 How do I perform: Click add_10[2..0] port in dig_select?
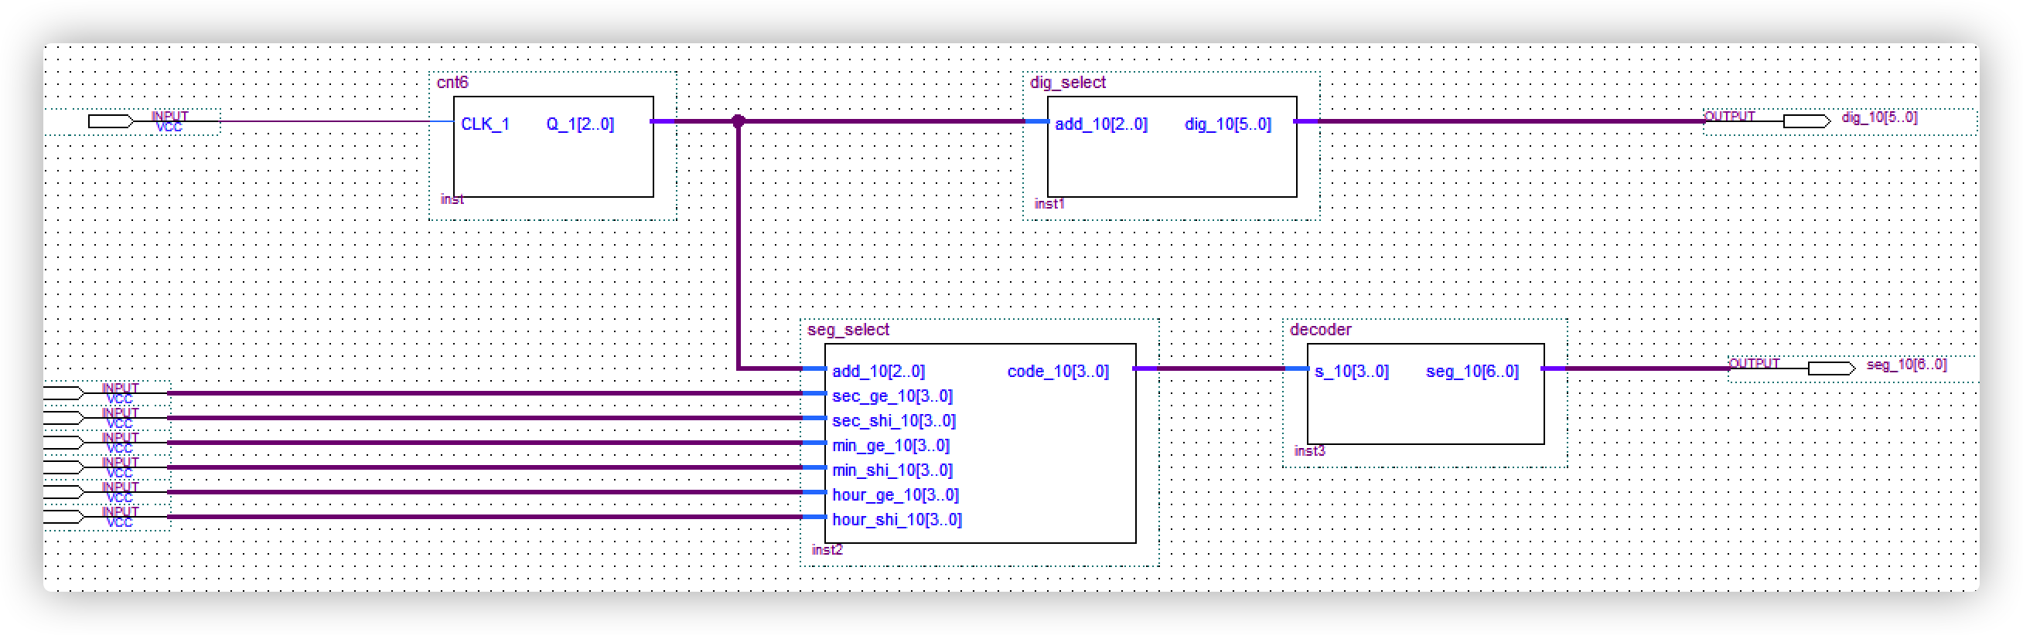[x=1101, y=124]
